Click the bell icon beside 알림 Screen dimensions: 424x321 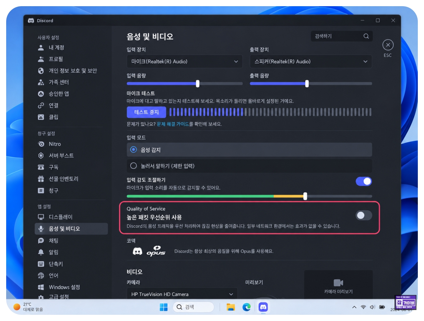coord(41,252)
